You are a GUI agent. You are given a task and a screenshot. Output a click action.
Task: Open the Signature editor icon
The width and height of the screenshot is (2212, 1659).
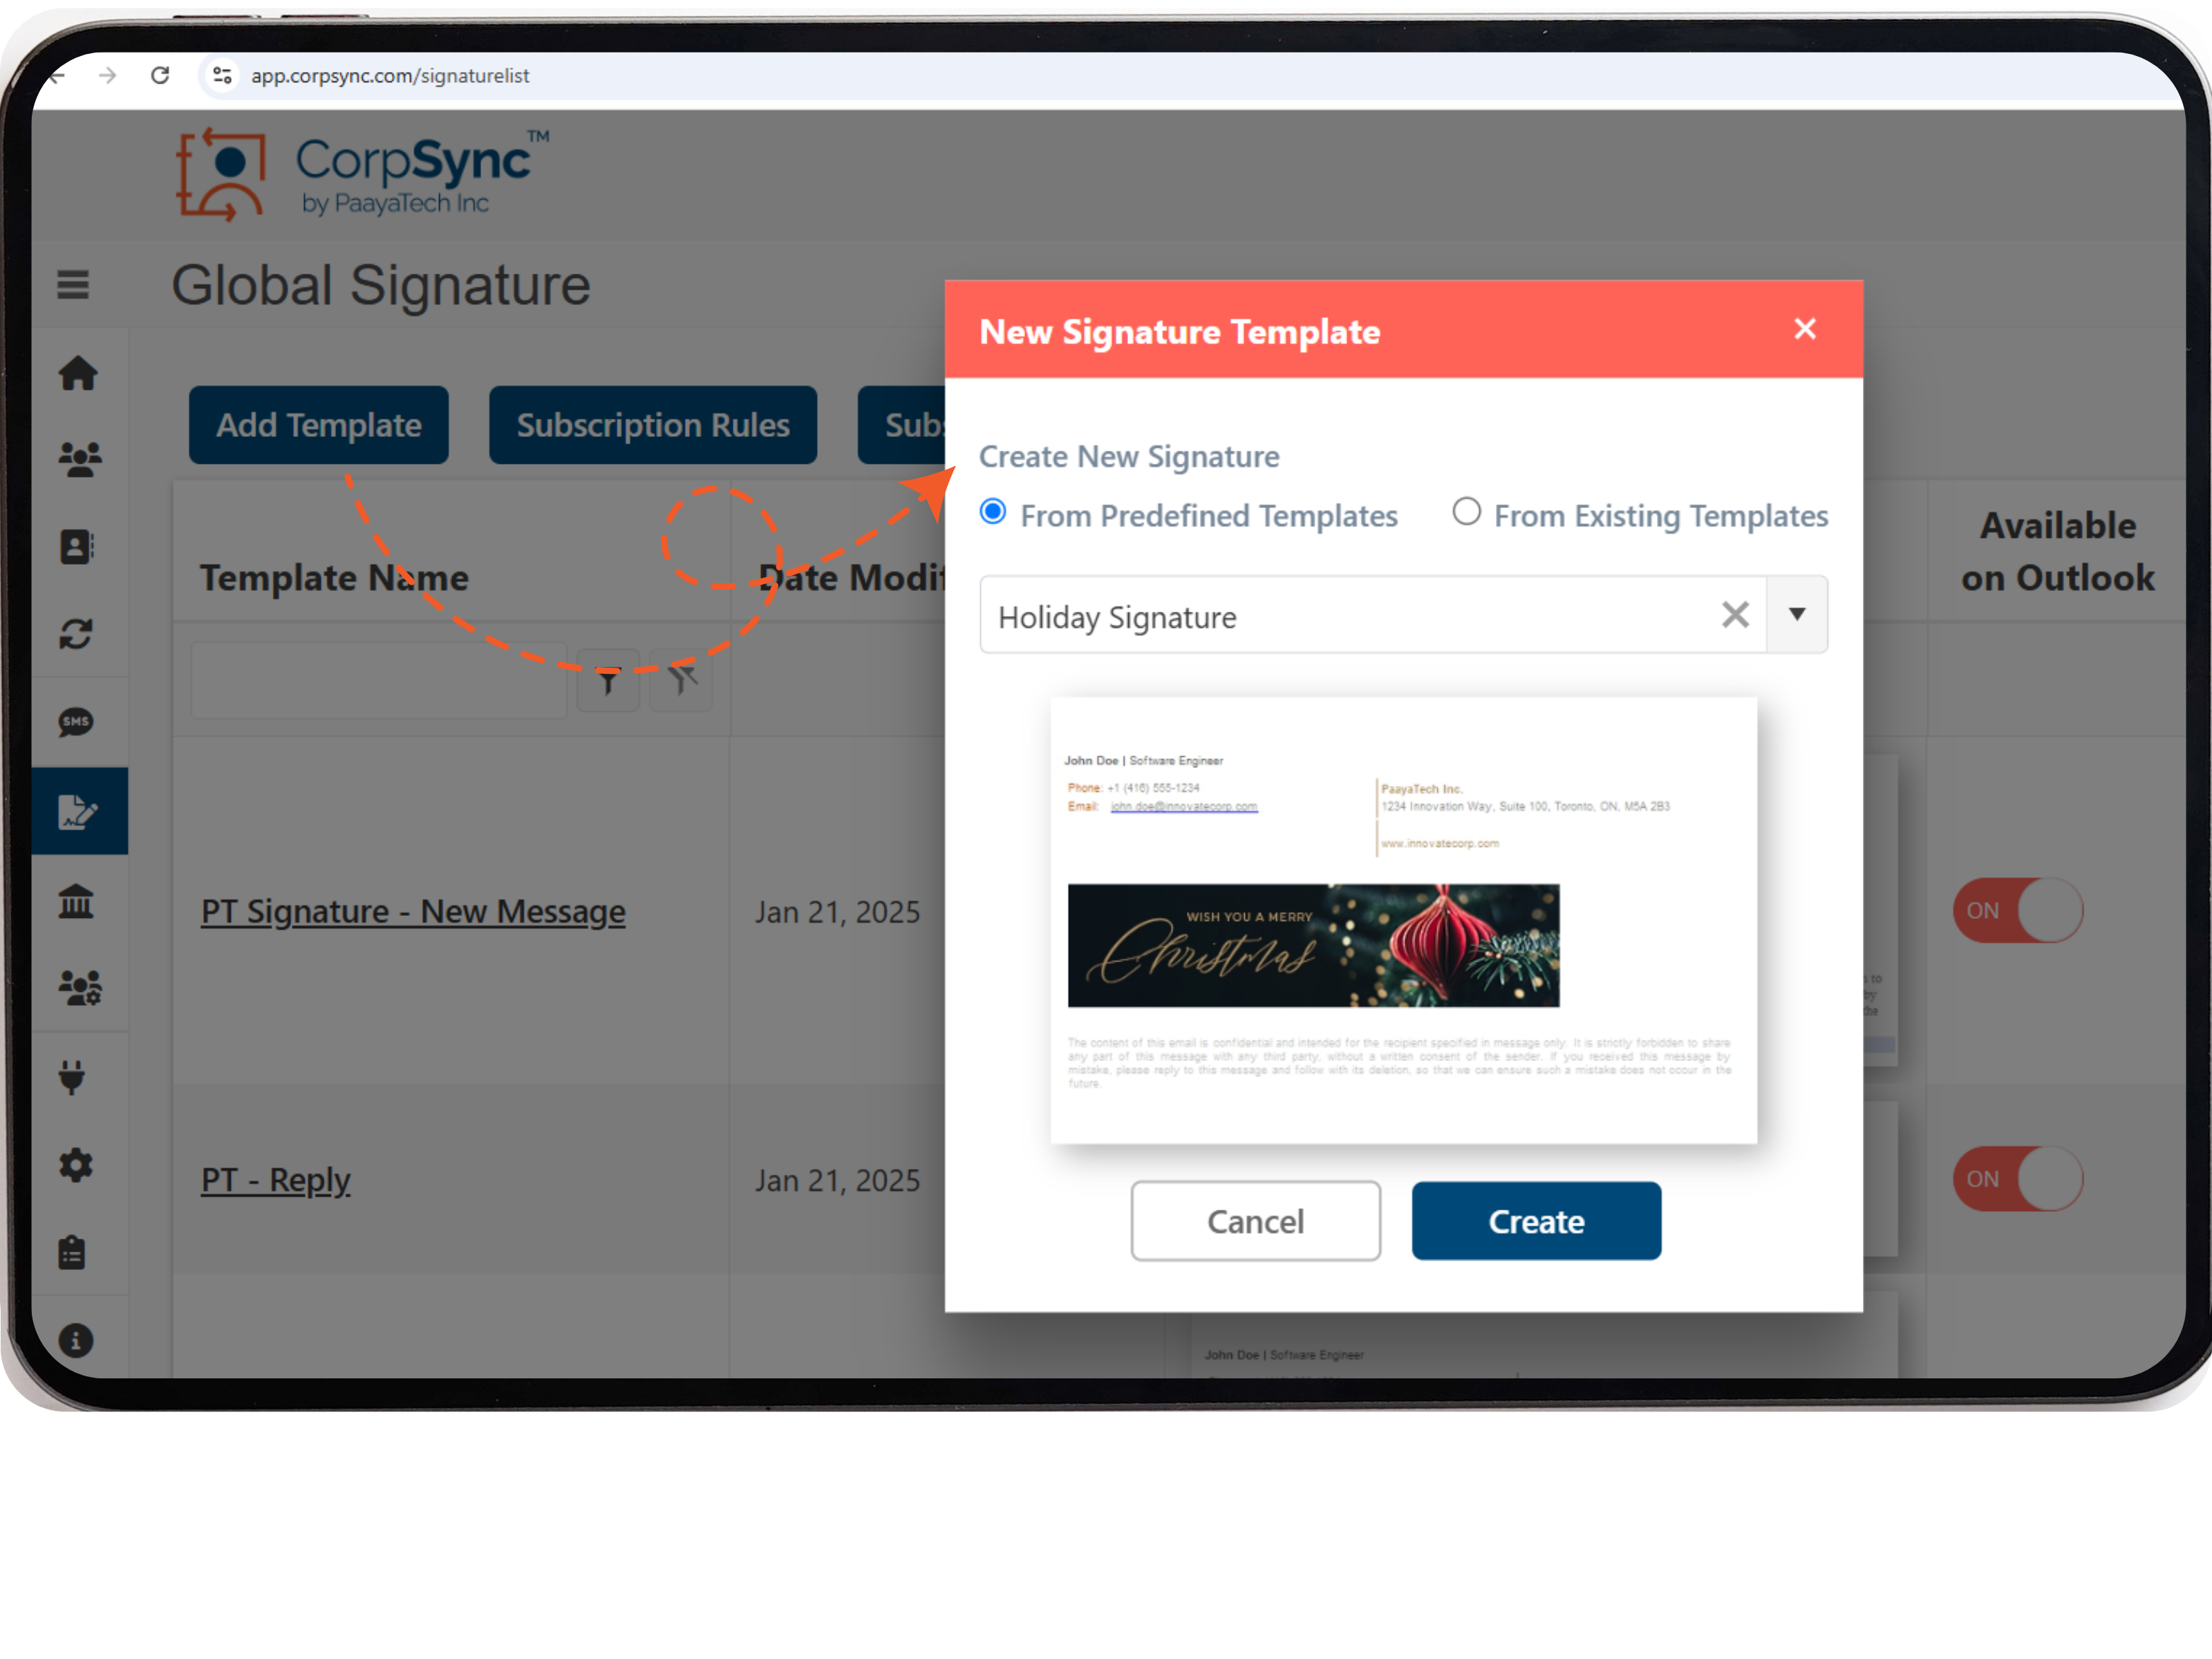[x=82, y=810]
